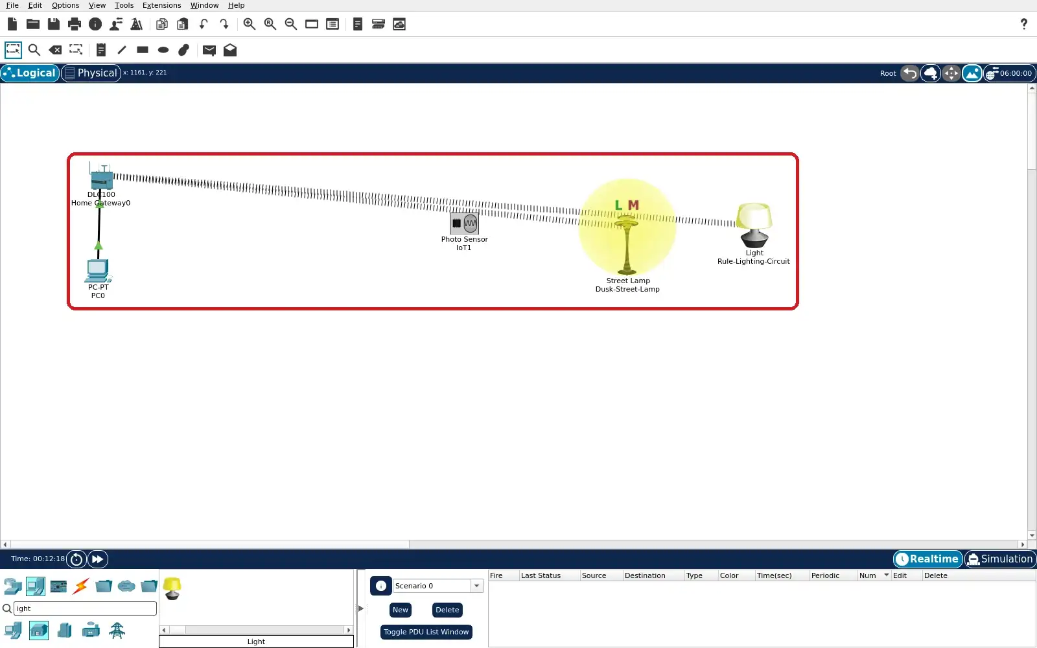Screen dimensions: 1037x648
Task: Click the Redo arrow in the toolbar
Action: (x=224, y=24)
